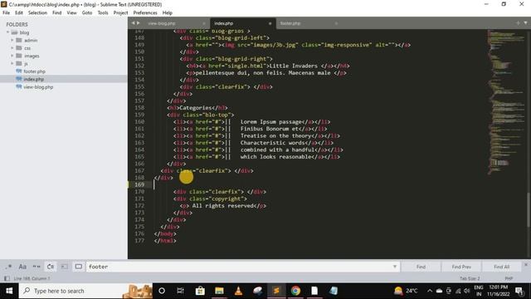Click the find input field containing 'footer'
The width and height of the screenshot is (531, 299).
[239, 267]
